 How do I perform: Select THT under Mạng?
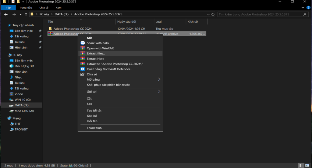coord(17,124)
